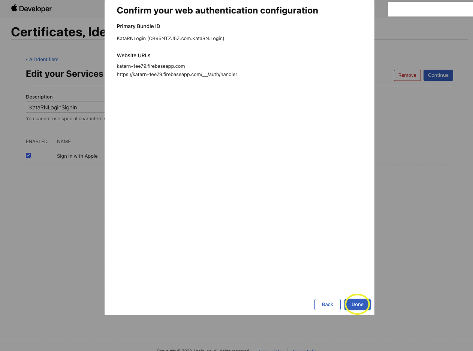
Task: Click the blue Continue button
Action: [438, 75]
